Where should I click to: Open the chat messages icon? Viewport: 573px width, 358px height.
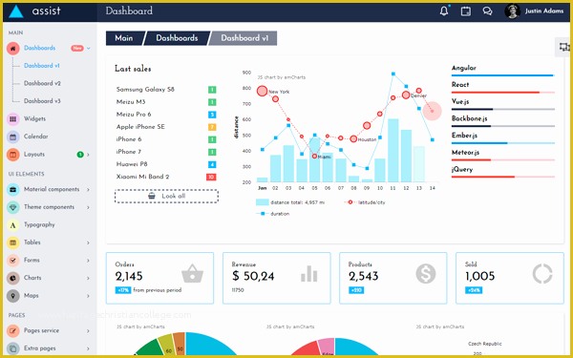click(487, 11)
